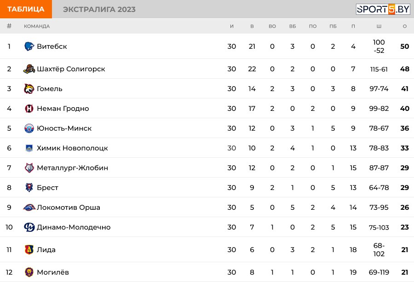Click the Шахтёр Солигорск team logo

point(29,69)
